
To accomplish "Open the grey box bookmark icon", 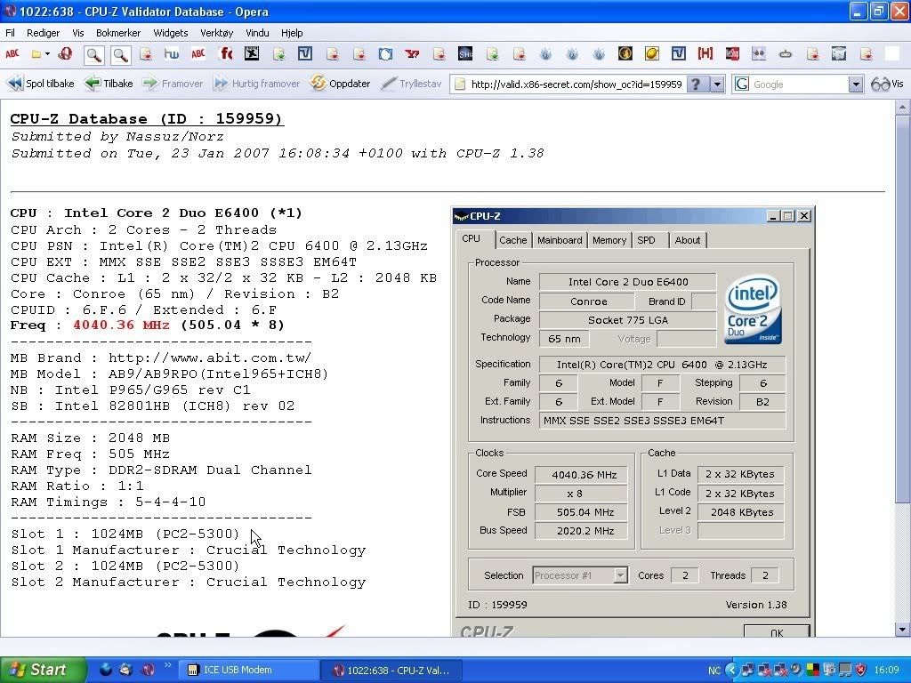I will (x=839, y=54).
